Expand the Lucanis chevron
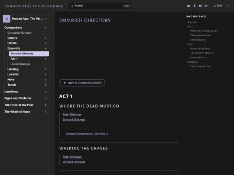Viewport: 234px width, 175px height. (45, 74)
